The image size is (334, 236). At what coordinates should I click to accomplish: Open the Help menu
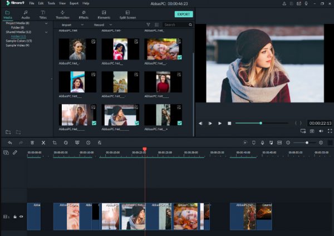click(x=86, y=3)
